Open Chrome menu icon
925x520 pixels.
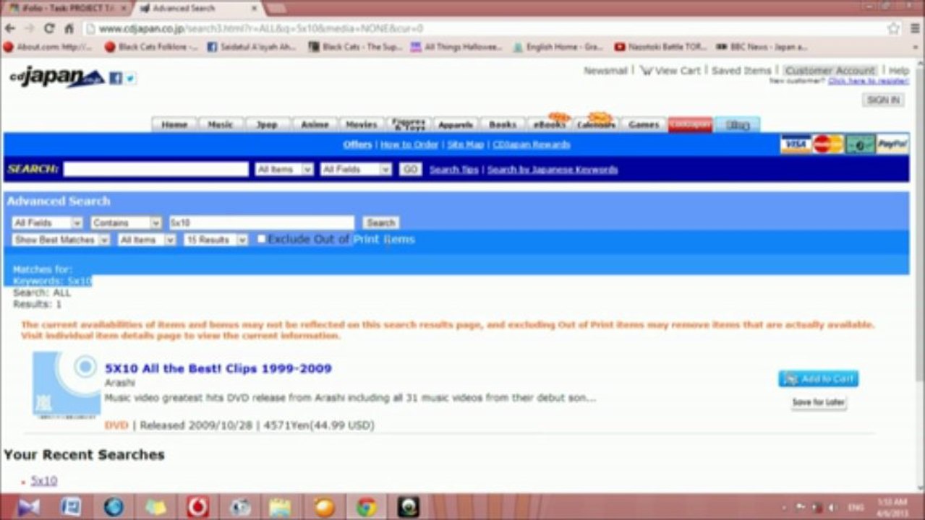click(x=915, y=29)
